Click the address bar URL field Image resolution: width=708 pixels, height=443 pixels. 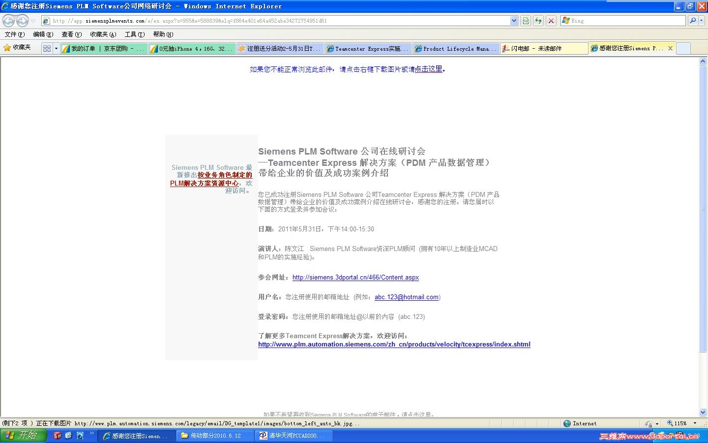(x=276, y=21)
